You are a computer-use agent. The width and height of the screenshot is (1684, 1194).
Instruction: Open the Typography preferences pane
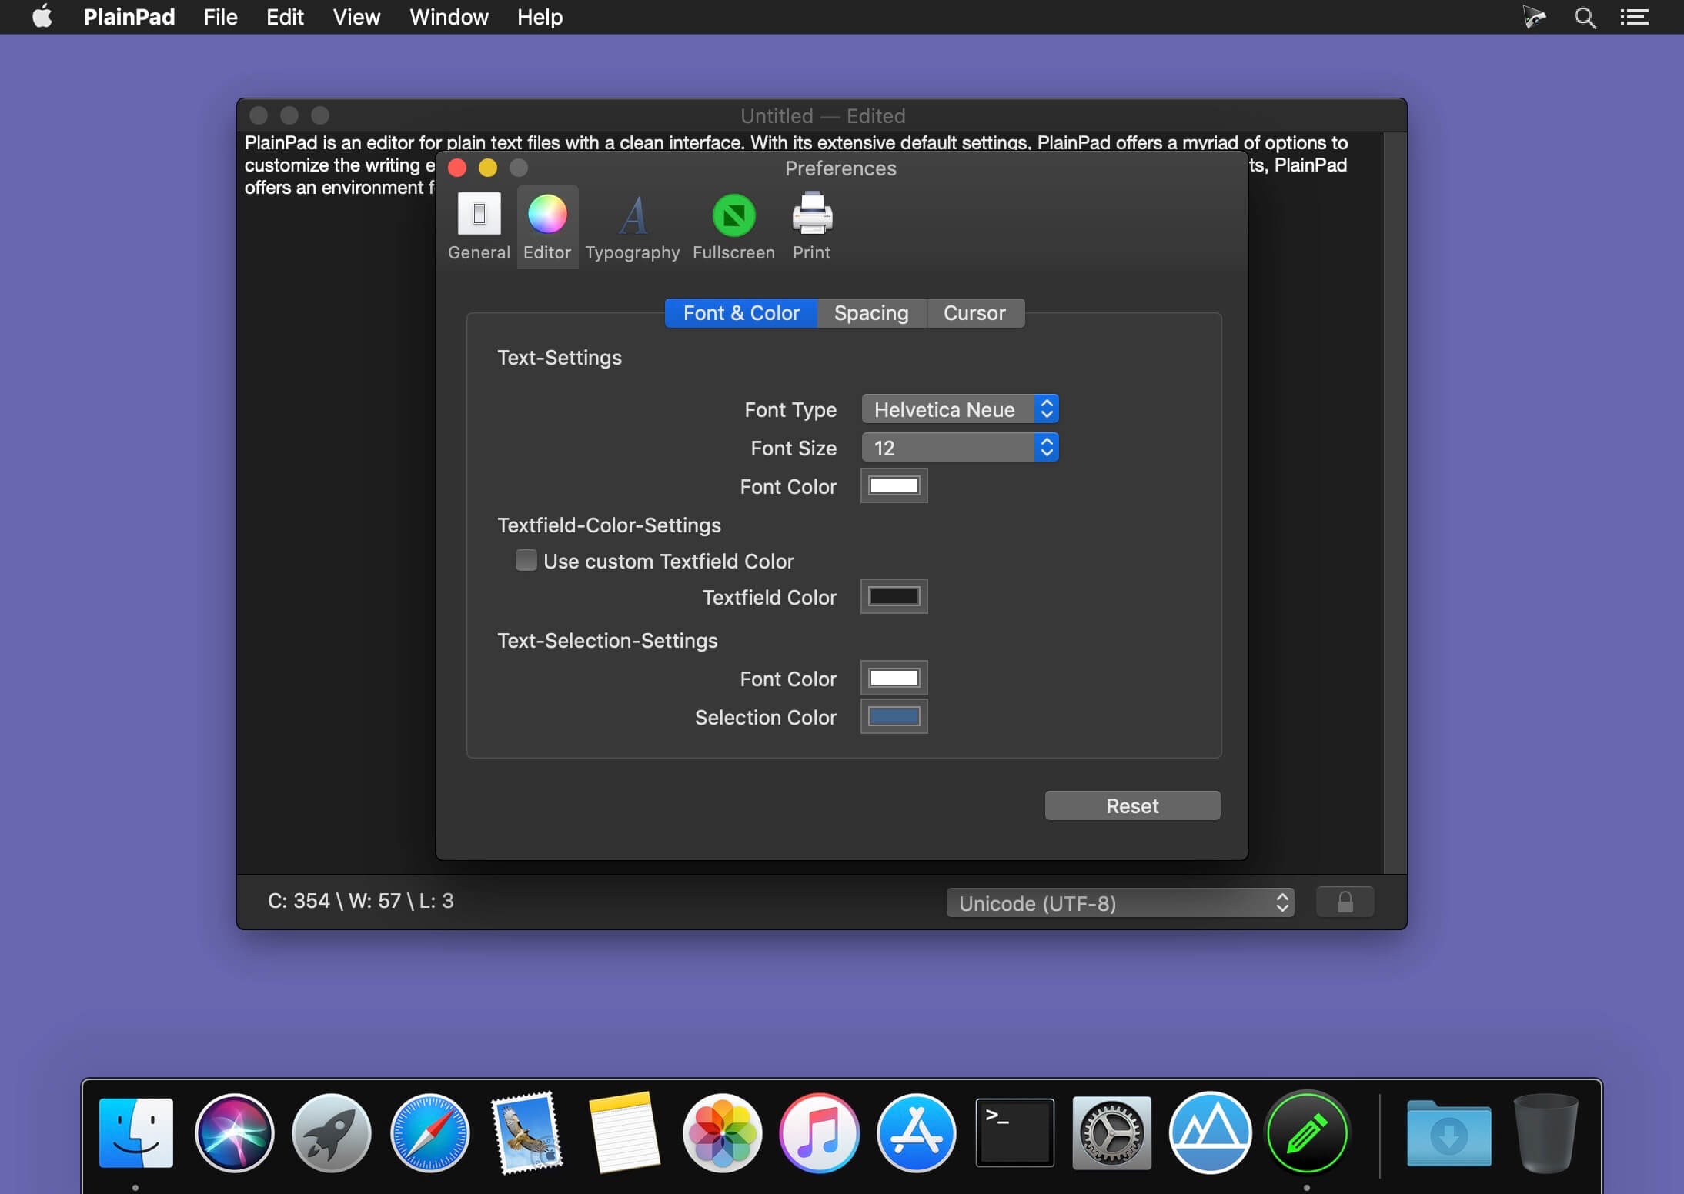point(632,227)
